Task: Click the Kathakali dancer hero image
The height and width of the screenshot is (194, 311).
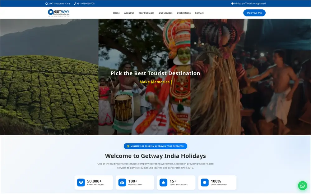Action: (145, 77)
